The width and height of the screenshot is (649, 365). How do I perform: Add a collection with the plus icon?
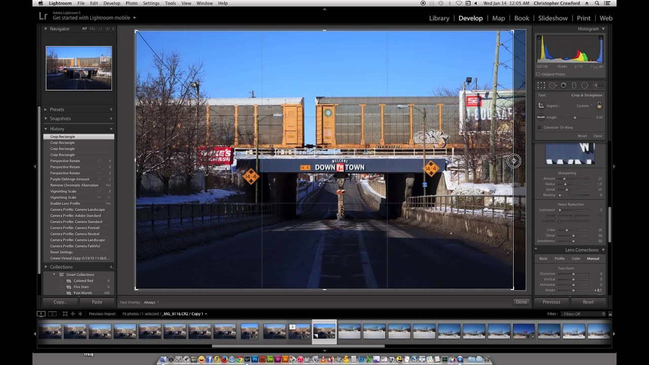point(111,267)
